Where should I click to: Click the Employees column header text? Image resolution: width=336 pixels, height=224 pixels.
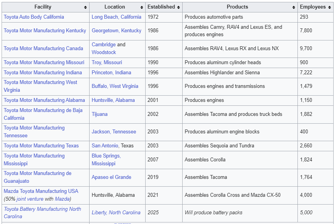click(x=313, y=7)
